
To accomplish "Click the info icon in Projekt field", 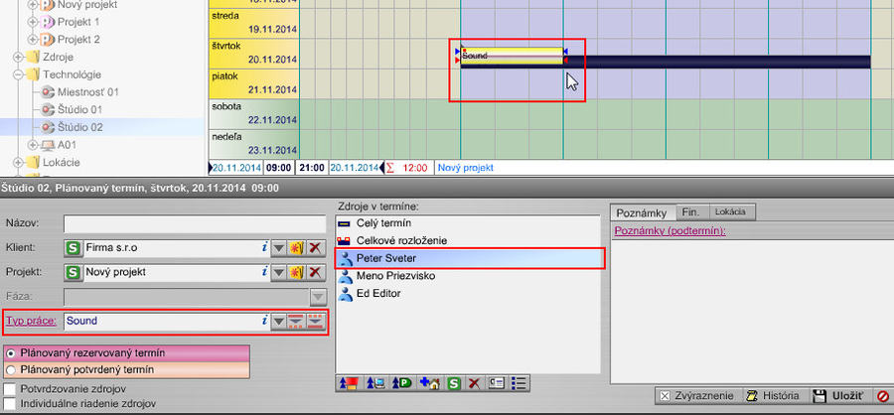I will click(x=264, y=272).
